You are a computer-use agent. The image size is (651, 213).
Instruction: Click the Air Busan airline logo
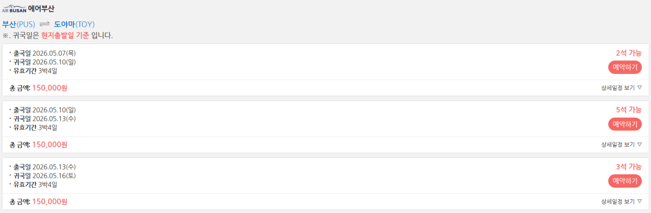[x=14, y=9]
